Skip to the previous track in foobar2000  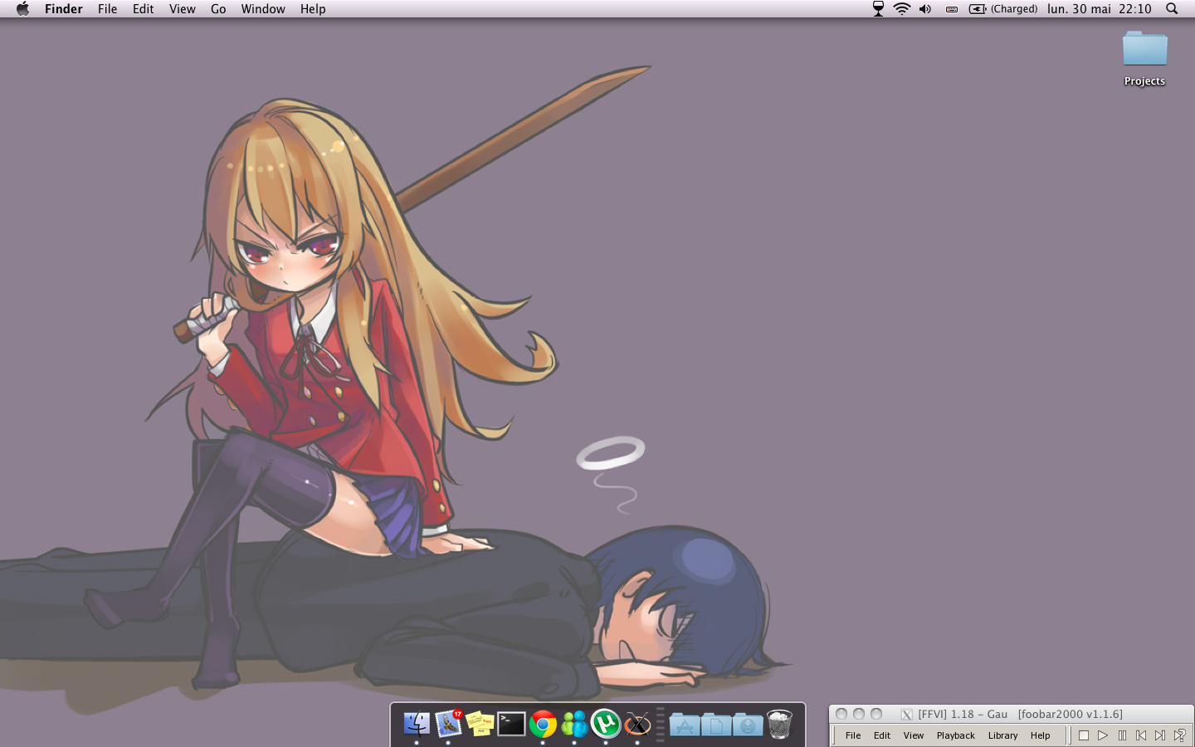pos(1141,735)
